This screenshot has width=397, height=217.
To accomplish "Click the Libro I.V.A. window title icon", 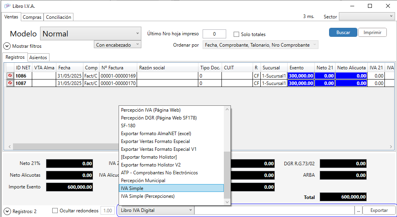I will coord(7,6).
